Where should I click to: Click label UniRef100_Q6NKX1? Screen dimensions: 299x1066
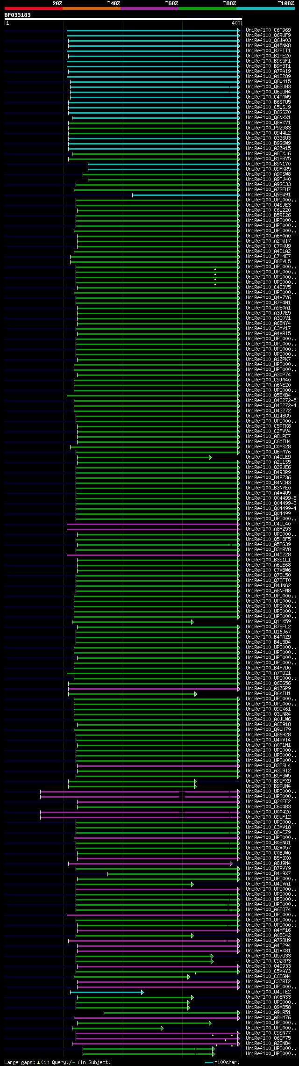click(268, 117)
